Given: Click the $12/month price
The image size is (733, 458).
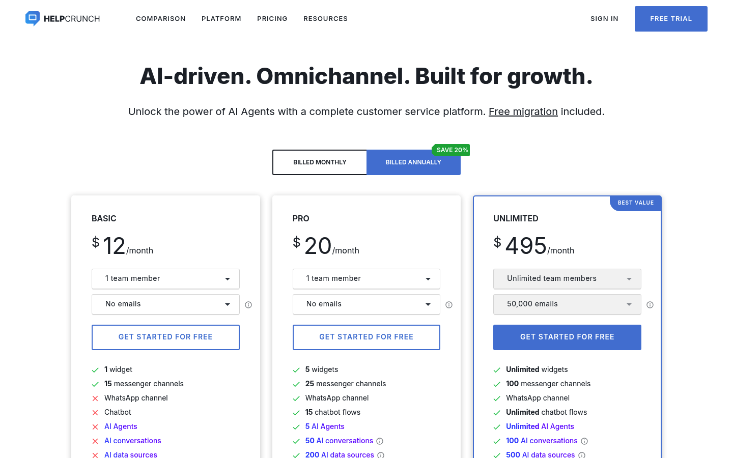Looking at the screenshot, I should (122, 246).
